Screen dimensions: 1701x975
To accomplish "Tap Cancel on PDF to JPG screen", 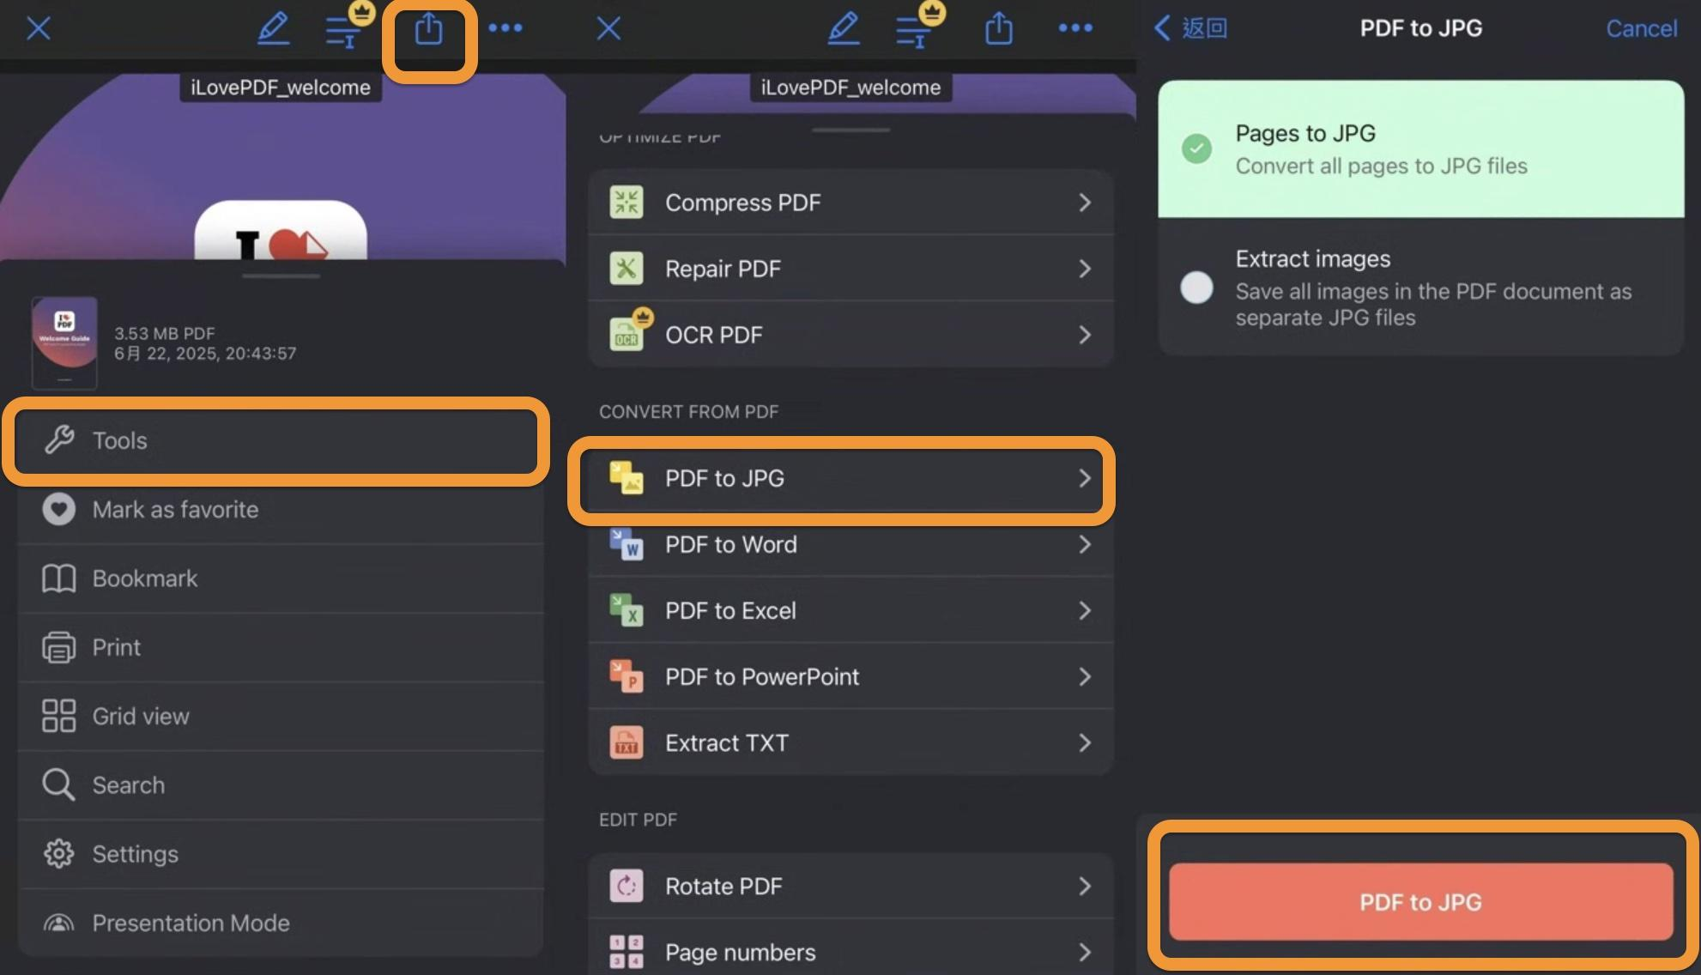I will point(1641,28).
